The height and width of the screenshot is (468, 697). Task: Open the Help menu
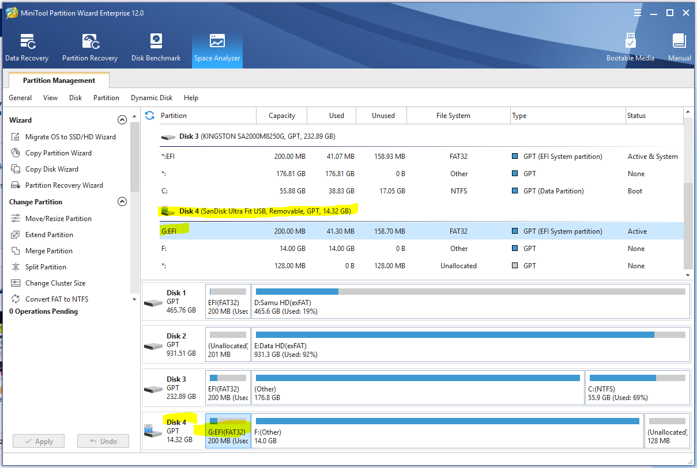191,98
